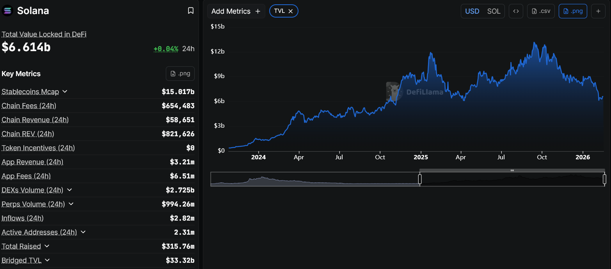Screen dimensions: 611x269
Task: Expand the Perps Volume details
Action: (71, 204)
